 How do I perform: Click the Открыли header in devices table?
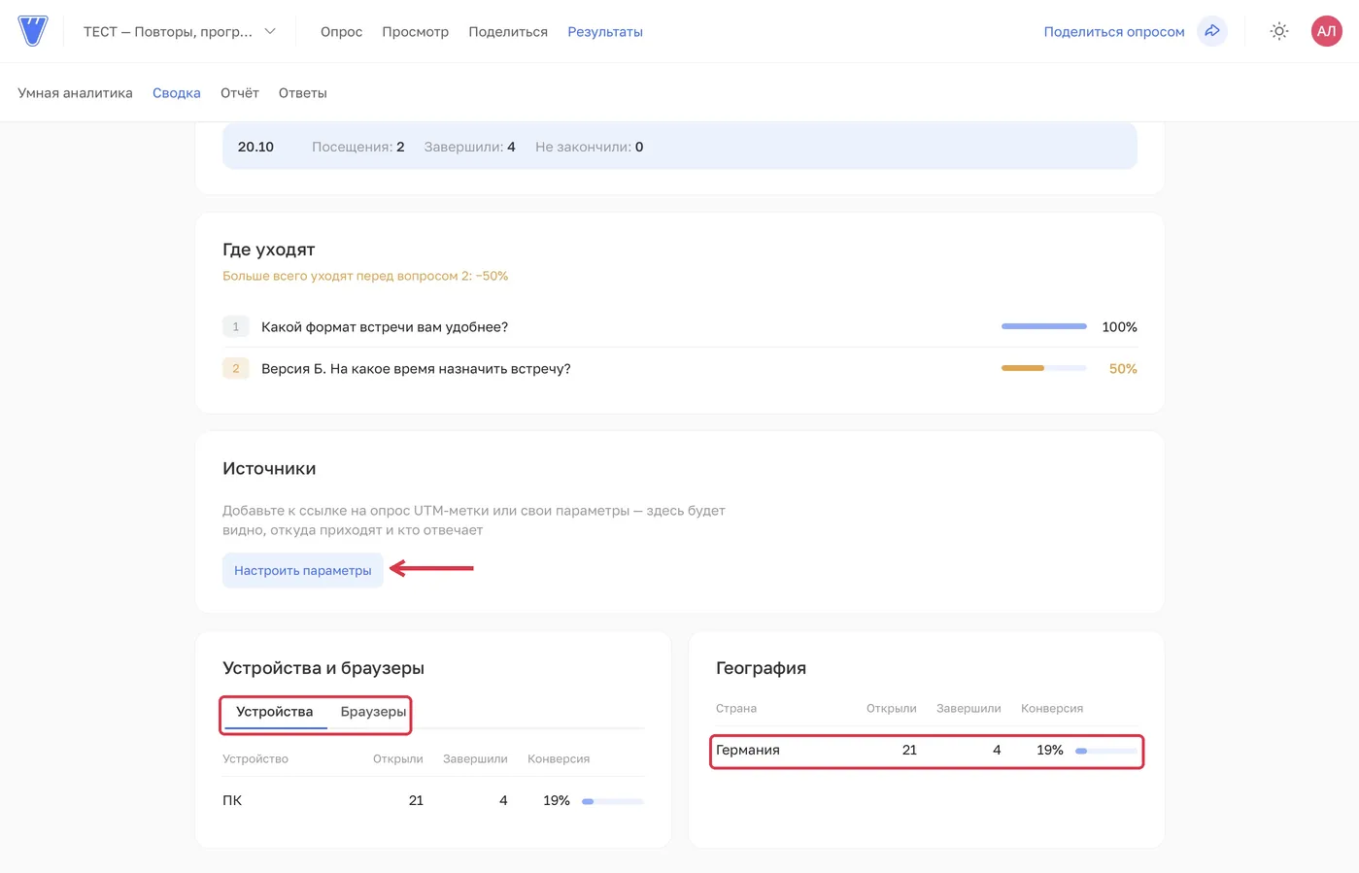pos(398,759)
